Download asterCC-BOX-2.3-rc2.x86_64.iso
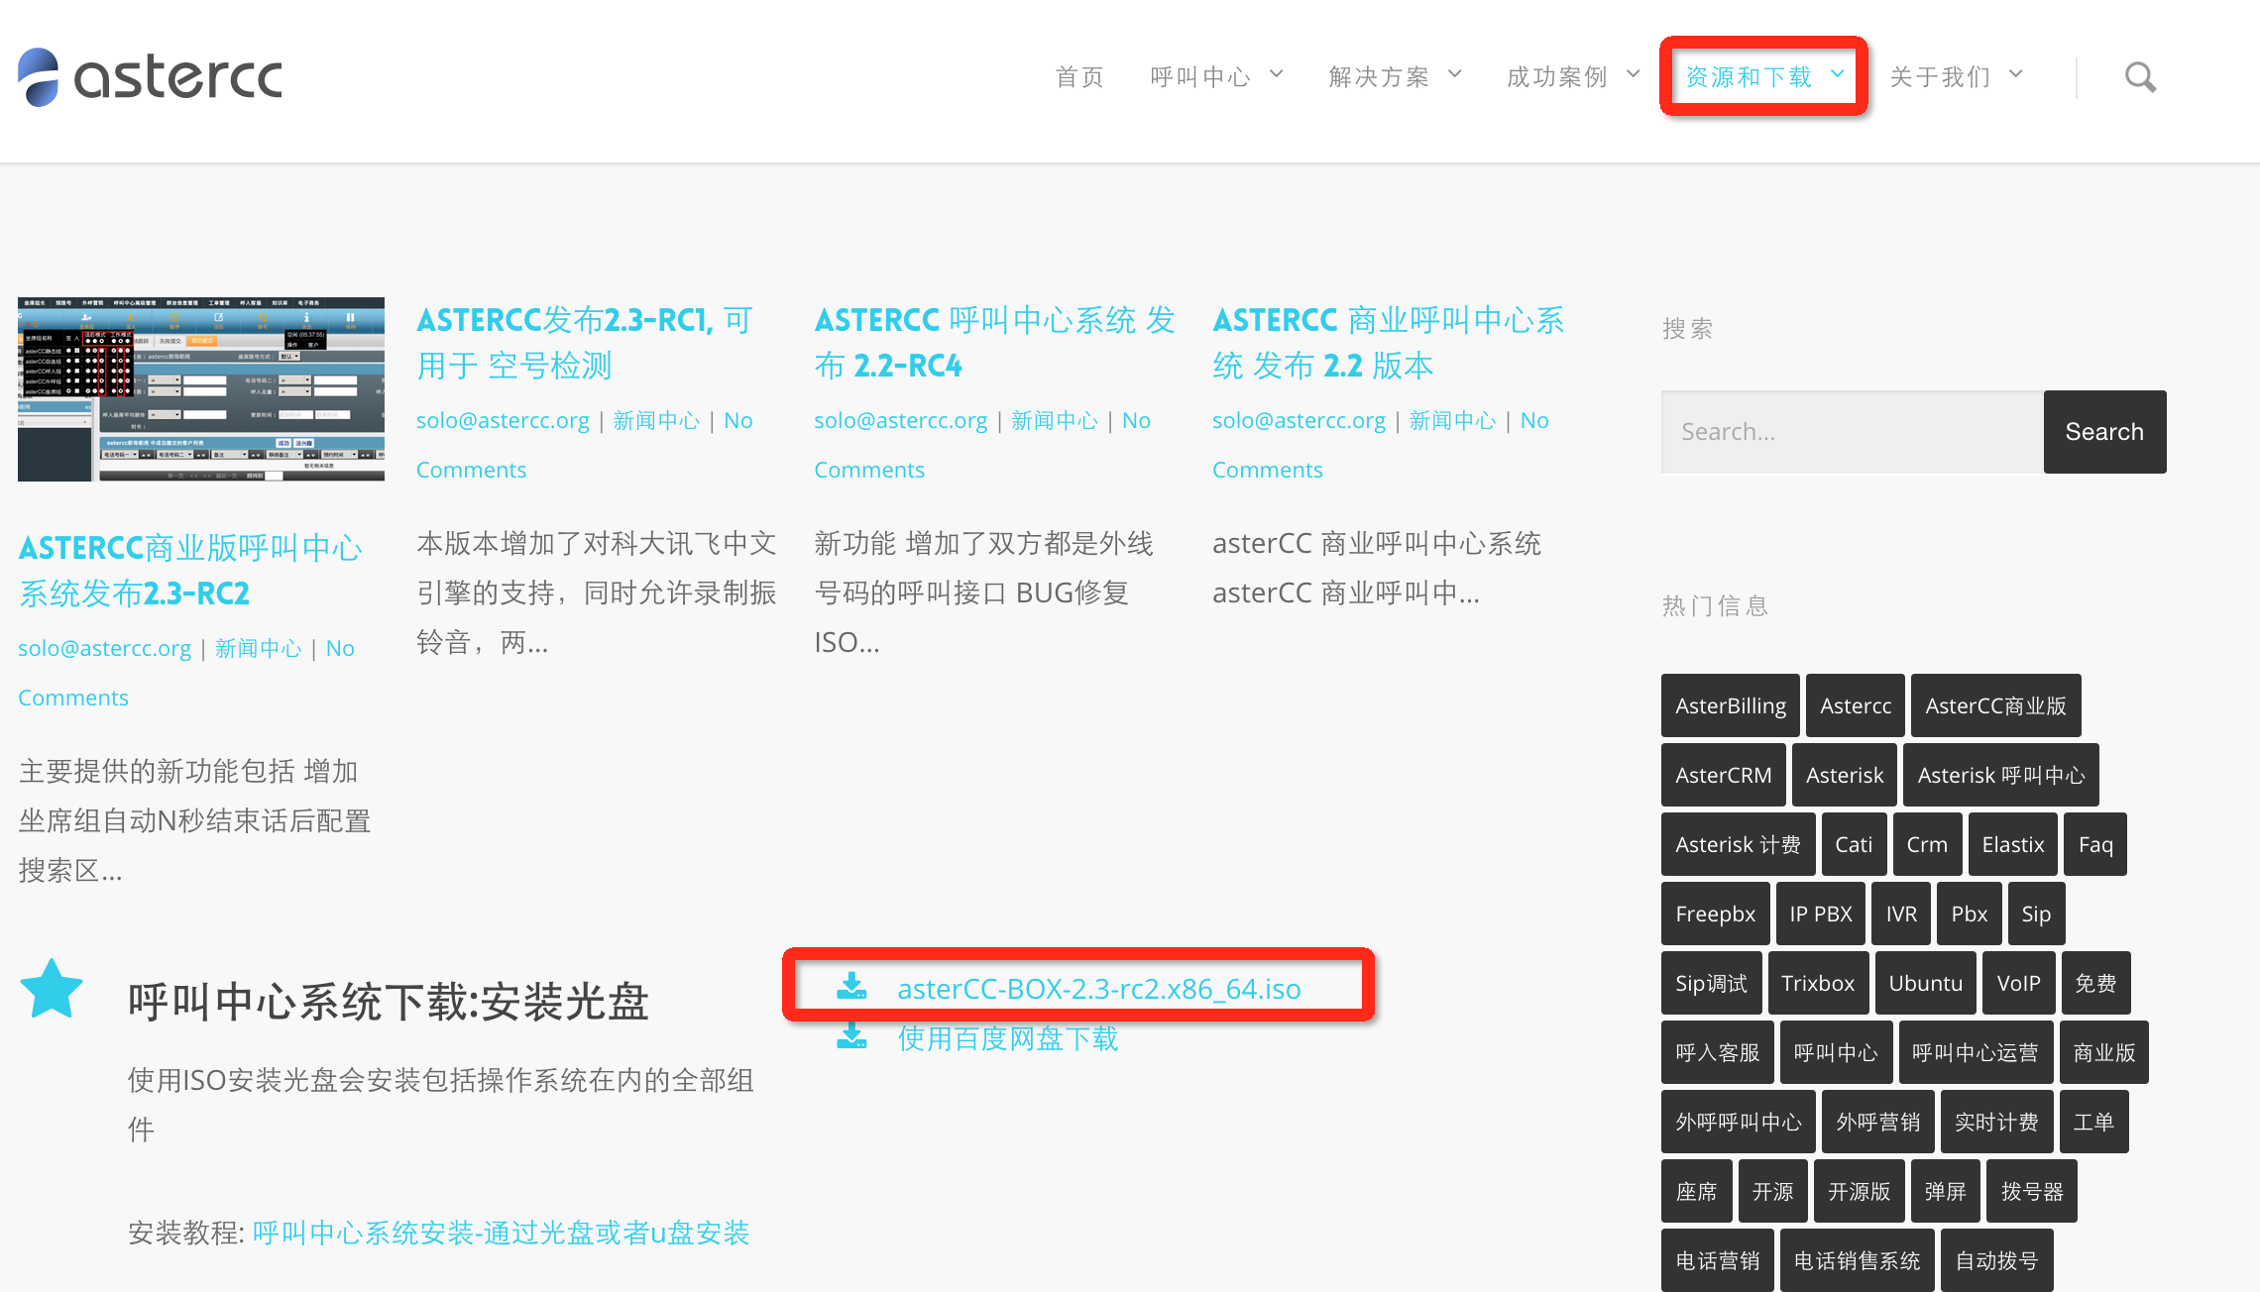Screen dimensions: 2260x1292 coord(1099,989)
